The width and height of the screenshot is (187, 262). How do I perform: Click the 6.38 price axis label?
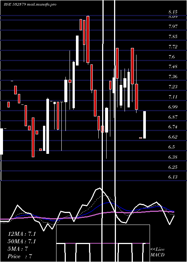pos(173,157)
